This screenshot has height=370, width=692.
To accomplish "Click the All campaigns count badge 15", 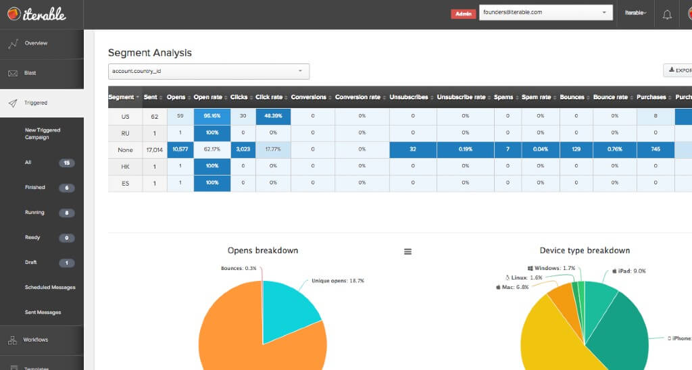I will 67,163.
